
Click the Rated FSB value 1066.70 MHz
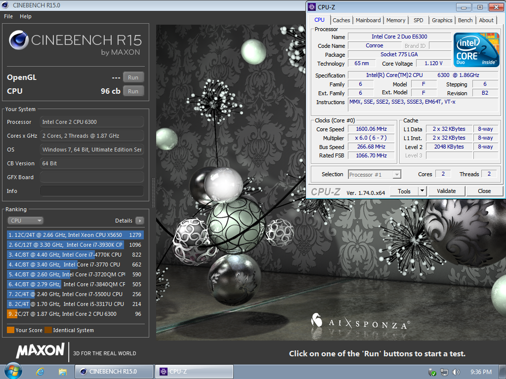click(x=371, y=155)
